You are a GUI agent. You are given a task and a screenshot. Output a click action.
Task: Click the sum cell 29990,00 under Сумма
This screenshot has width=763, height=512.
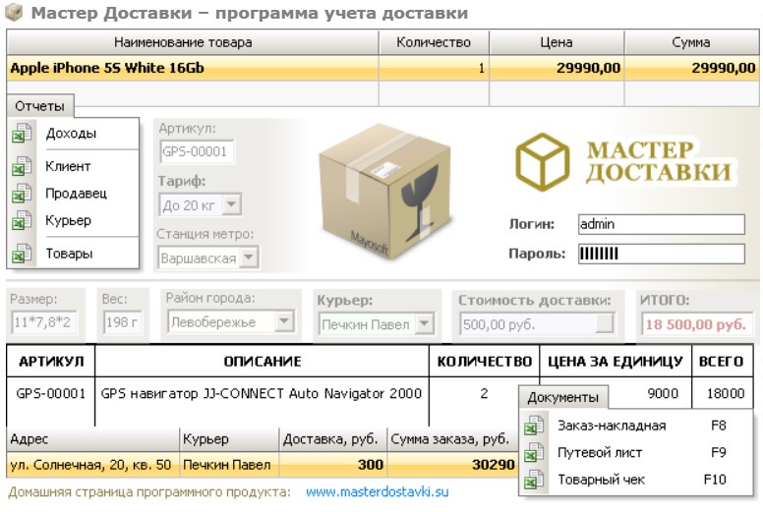coord(691,68)
